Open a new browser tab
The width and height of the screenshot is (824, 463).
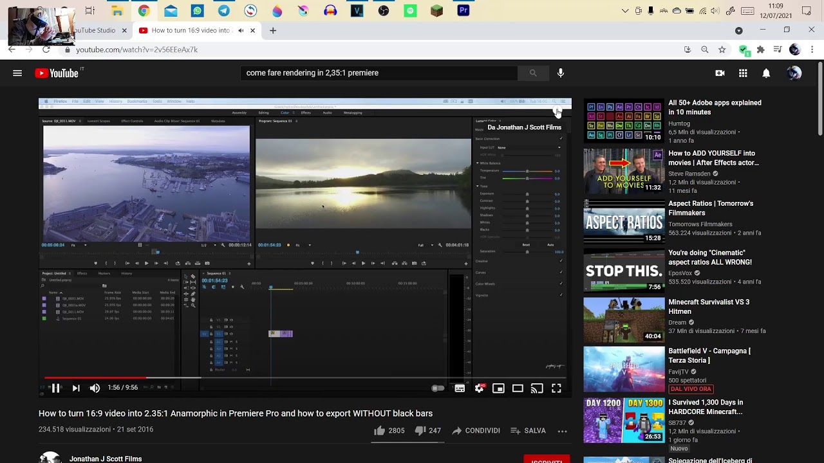[273, 30]
